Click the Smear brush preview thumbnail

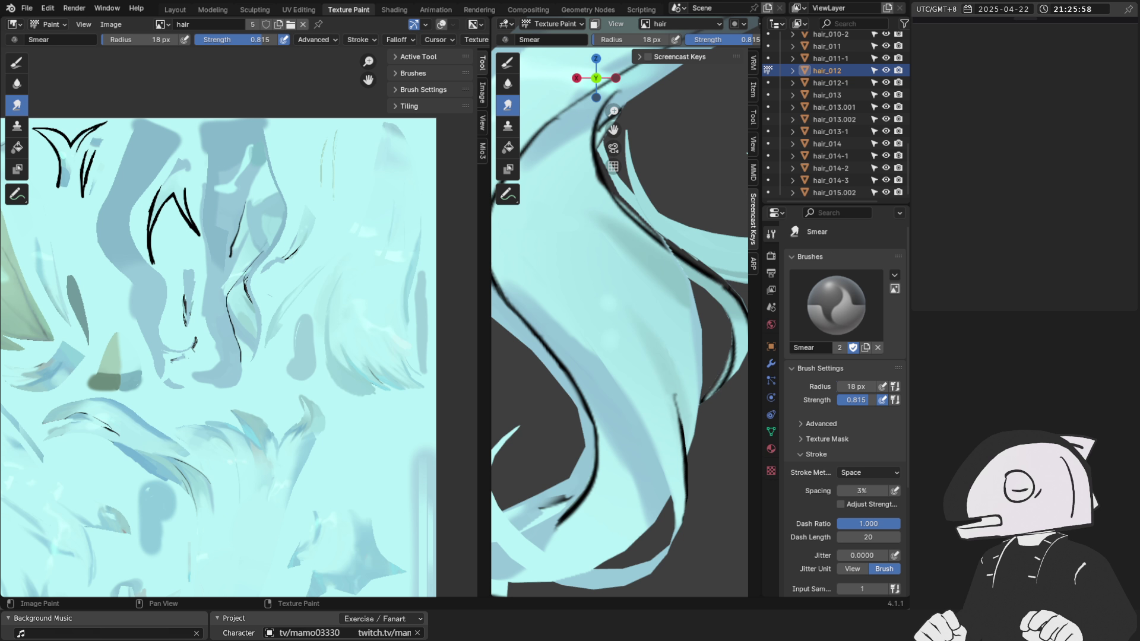click(836, 306)
